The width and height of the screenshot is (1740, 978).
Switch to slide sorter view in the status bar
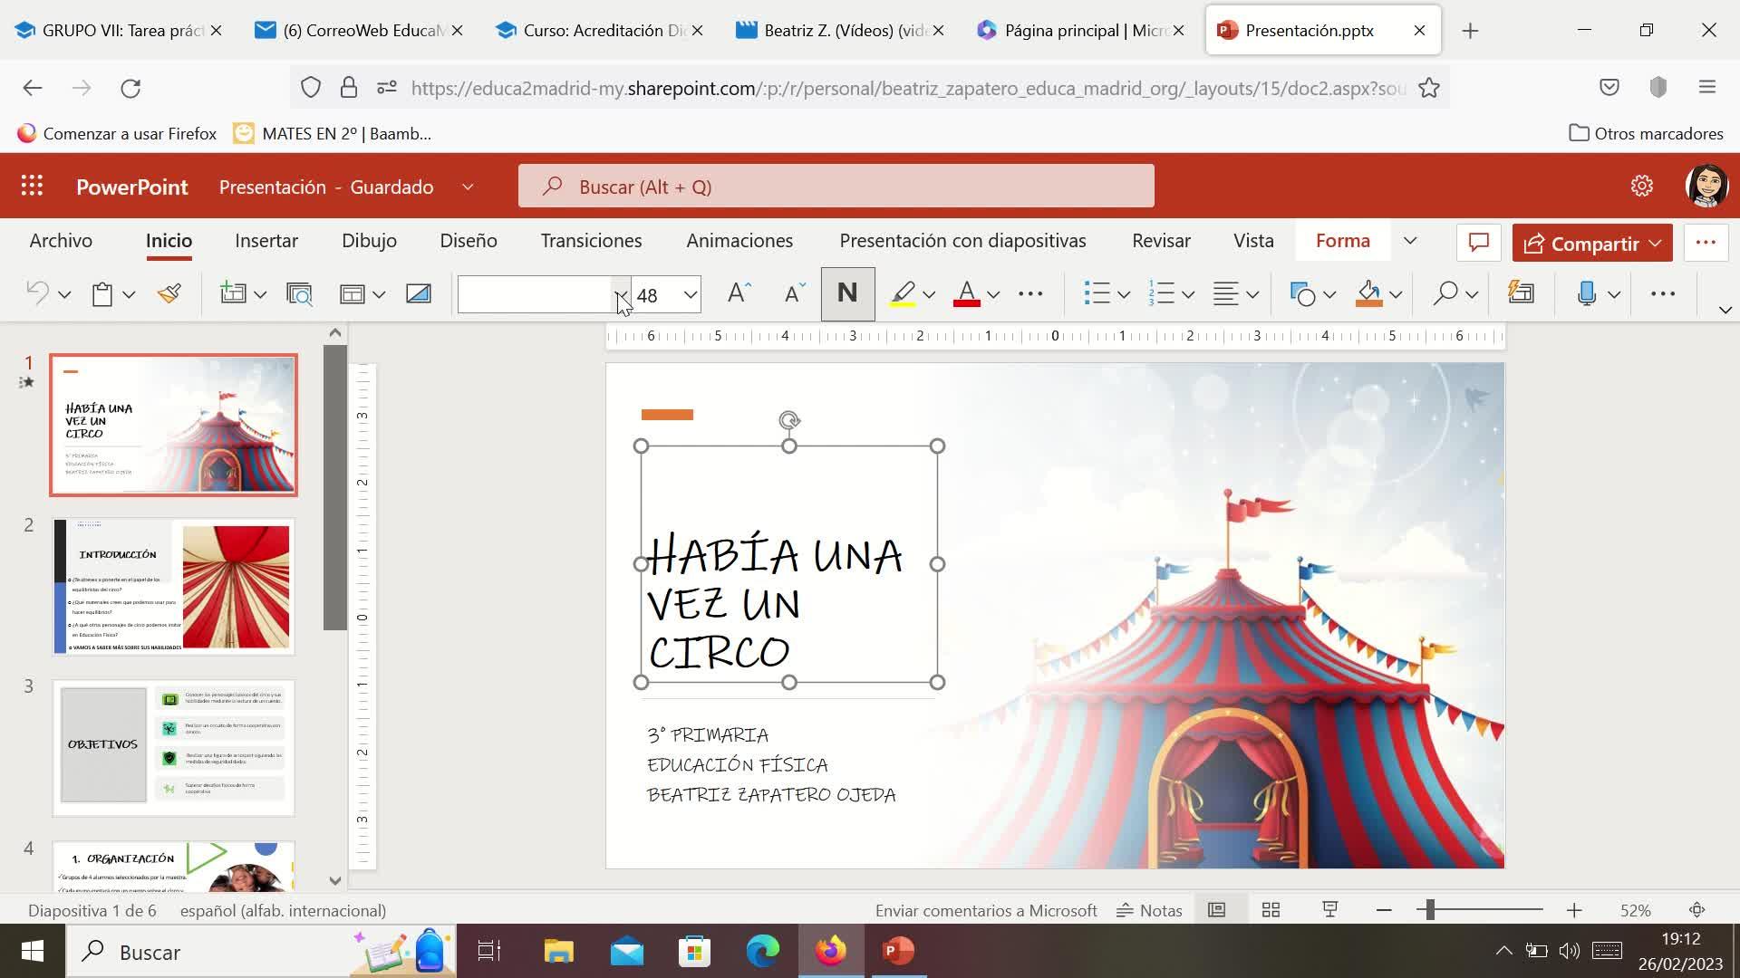coord(1271,910)
